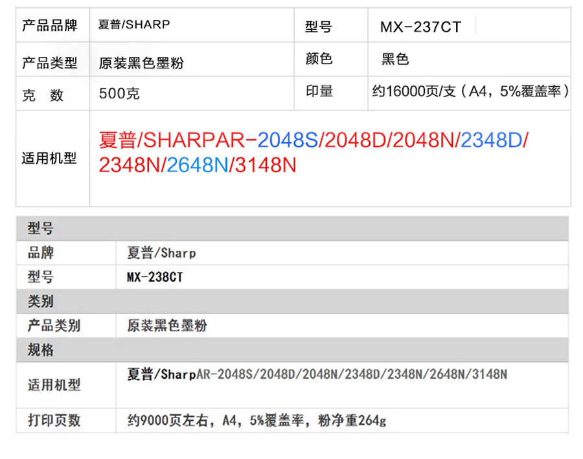Click the gray '类别' section header

(x=292, y=301)
